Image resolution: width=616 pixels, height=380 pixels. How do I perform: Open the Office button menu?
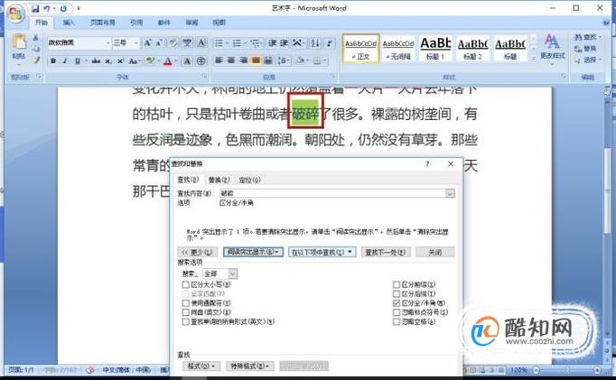[x=15, y=14]
